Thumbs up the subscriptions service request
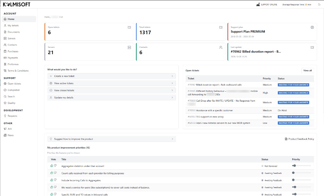 coord(52,187)
